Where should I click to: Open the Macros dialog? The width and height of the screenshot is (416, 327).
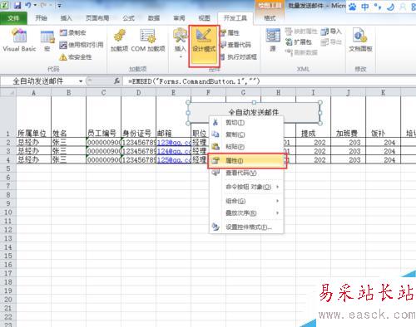tap(47, 41)
